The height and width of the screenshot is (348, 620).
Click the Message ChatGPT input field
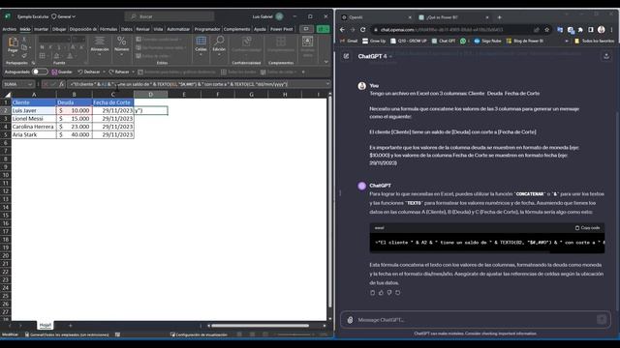pyautogui.click(x=475, y=320)
